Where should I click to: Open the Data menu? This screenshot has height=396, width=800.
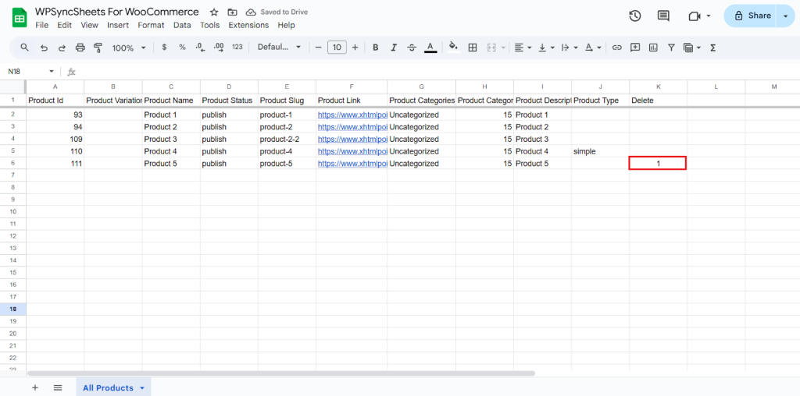click(182, 25)
